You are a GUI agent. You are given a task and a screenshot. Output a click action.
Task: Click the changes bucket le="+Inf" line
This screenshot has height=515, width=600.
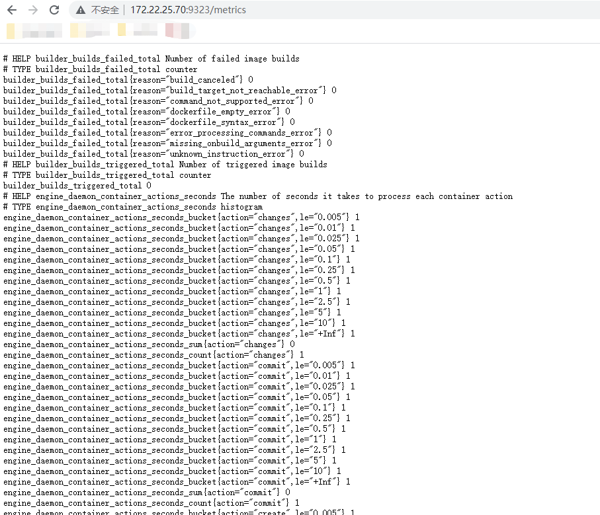coord(179,334)
